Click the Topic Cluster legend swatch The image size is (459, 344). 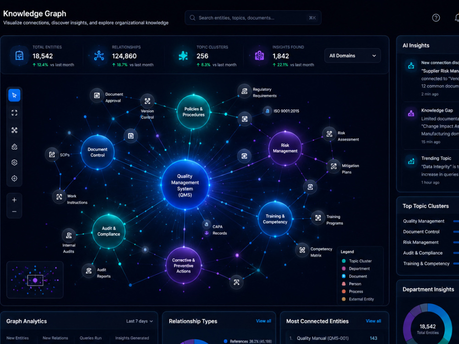tap(344, 261)
